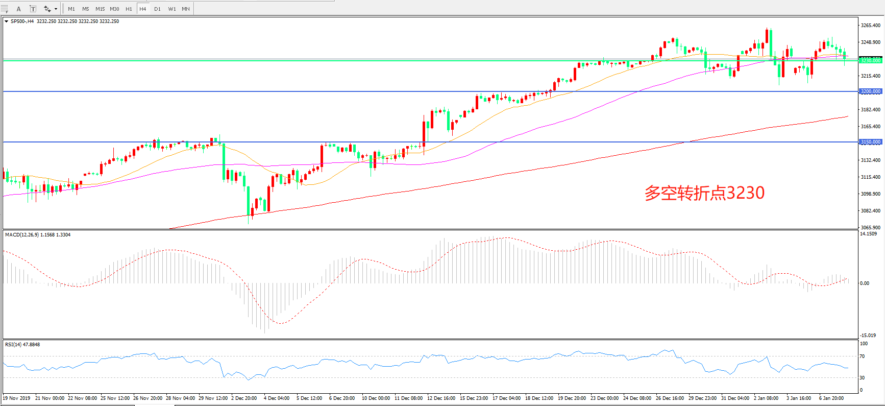
Task: Change chart to W1 weekly timeframe
Action: coord(172,9)
